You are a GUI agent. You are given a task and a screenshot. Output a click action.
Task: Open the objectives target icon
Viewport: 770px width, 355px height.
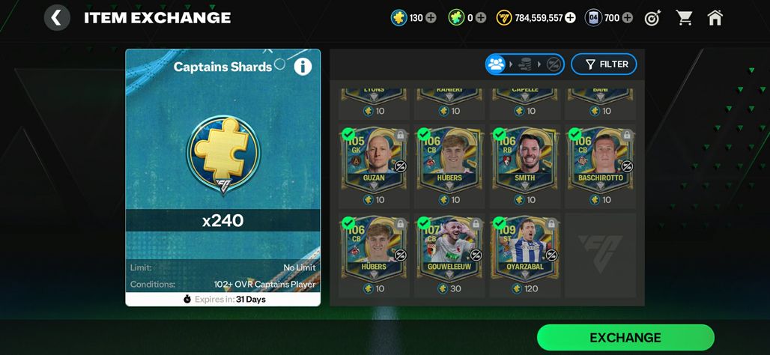(x=652, y=18)
